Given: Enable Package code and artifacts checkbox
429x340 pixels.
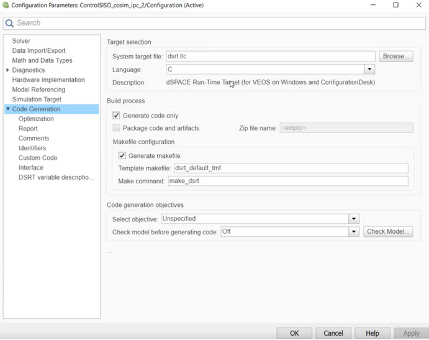Looking at the screenshot, I should pyautogui.click(x=117, y=128).
